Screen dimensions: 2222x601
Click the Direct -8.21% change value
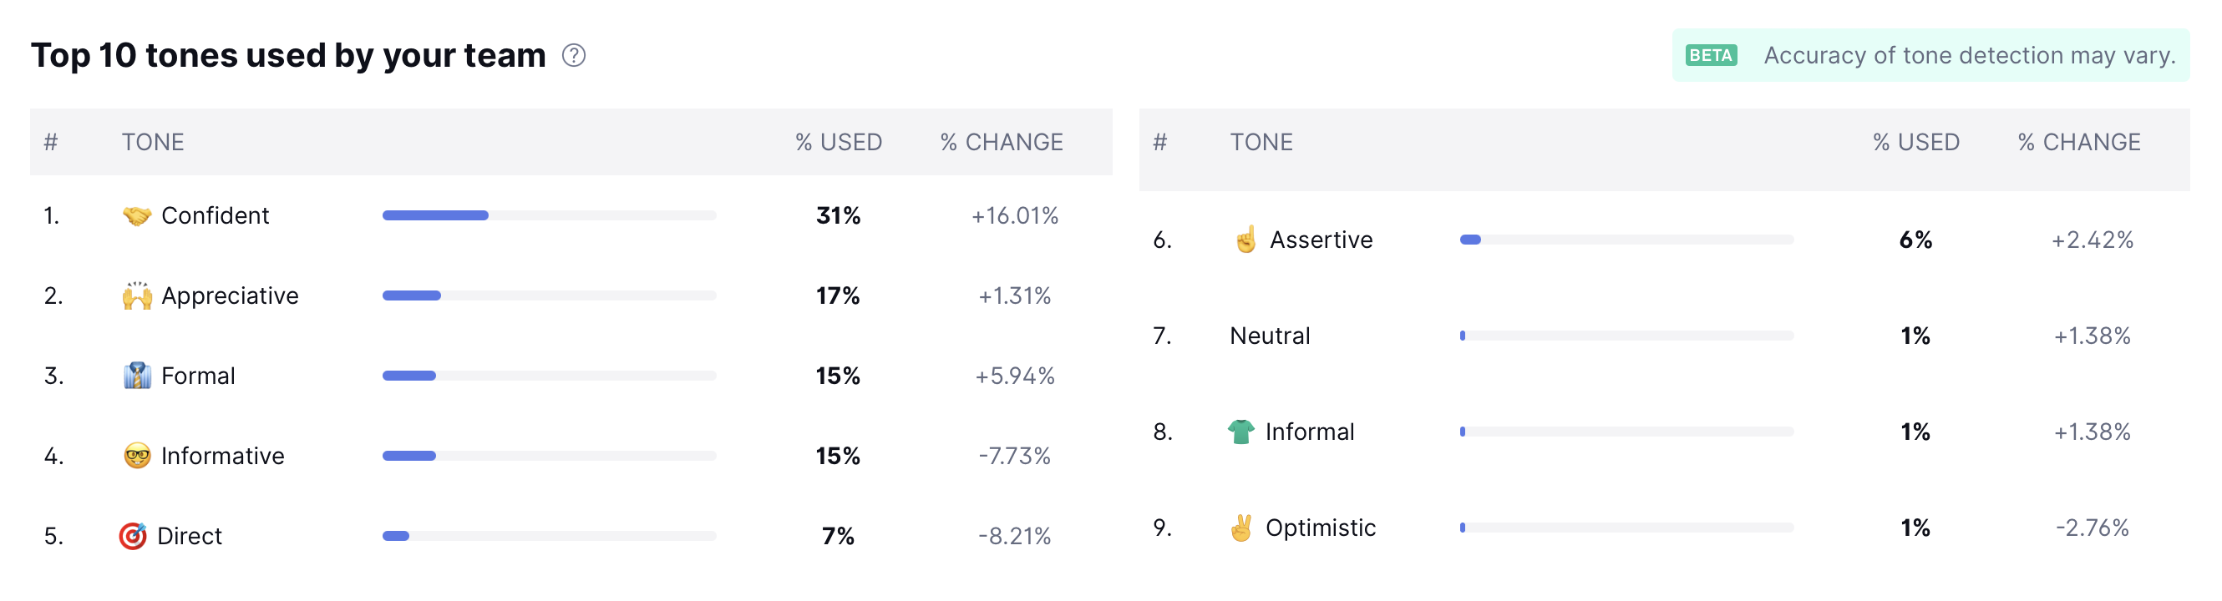pyautogui.click(x=1013, y=537)
